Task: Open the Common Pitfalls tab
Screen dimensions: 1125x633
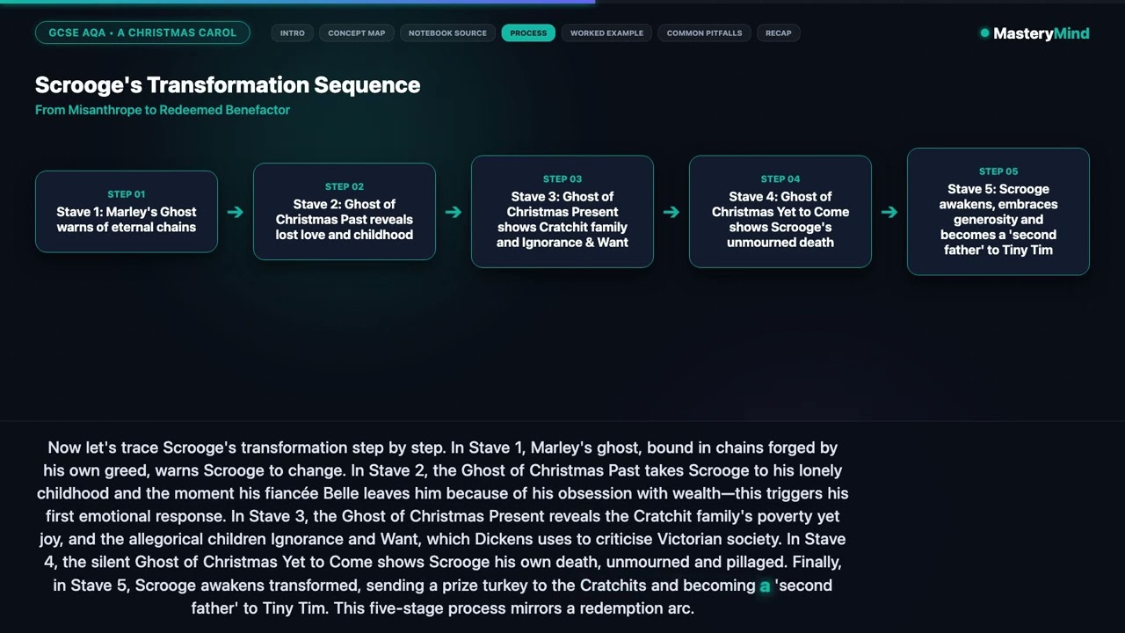Action: (x=704, y=33)
